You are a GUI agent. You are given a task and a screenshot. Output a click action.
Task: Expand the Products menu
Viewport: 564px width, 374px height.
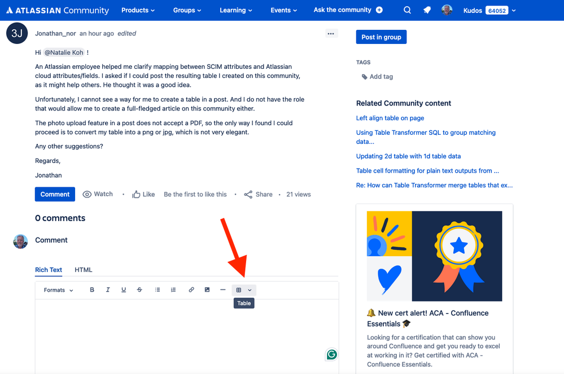(x=138, y=10)
